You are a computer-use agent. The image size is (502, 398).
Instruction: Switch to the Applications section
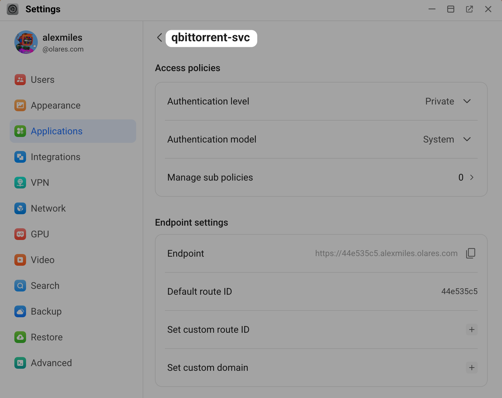tap(57, 131)
